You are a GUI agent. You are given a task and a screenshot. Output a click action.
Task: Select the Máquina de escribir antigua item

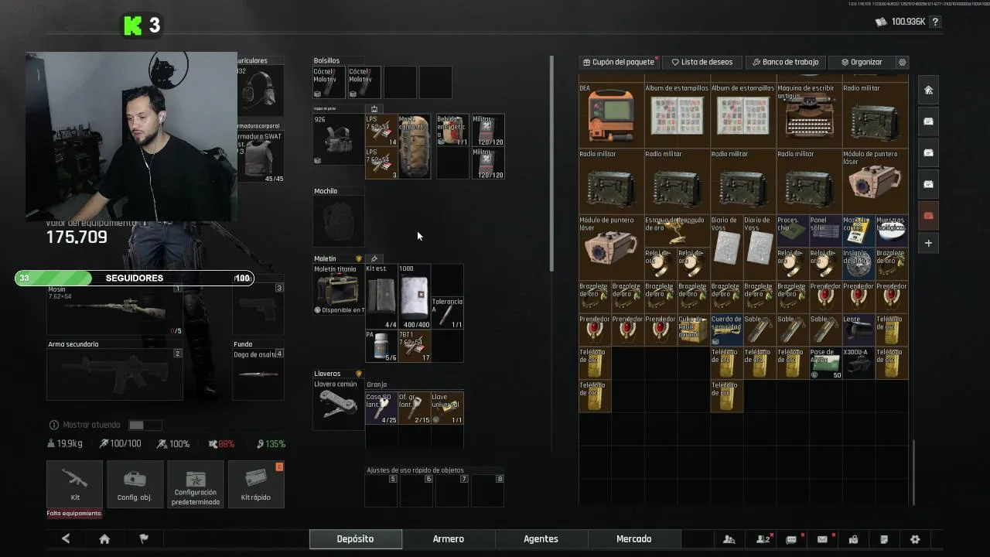(808, 115)
